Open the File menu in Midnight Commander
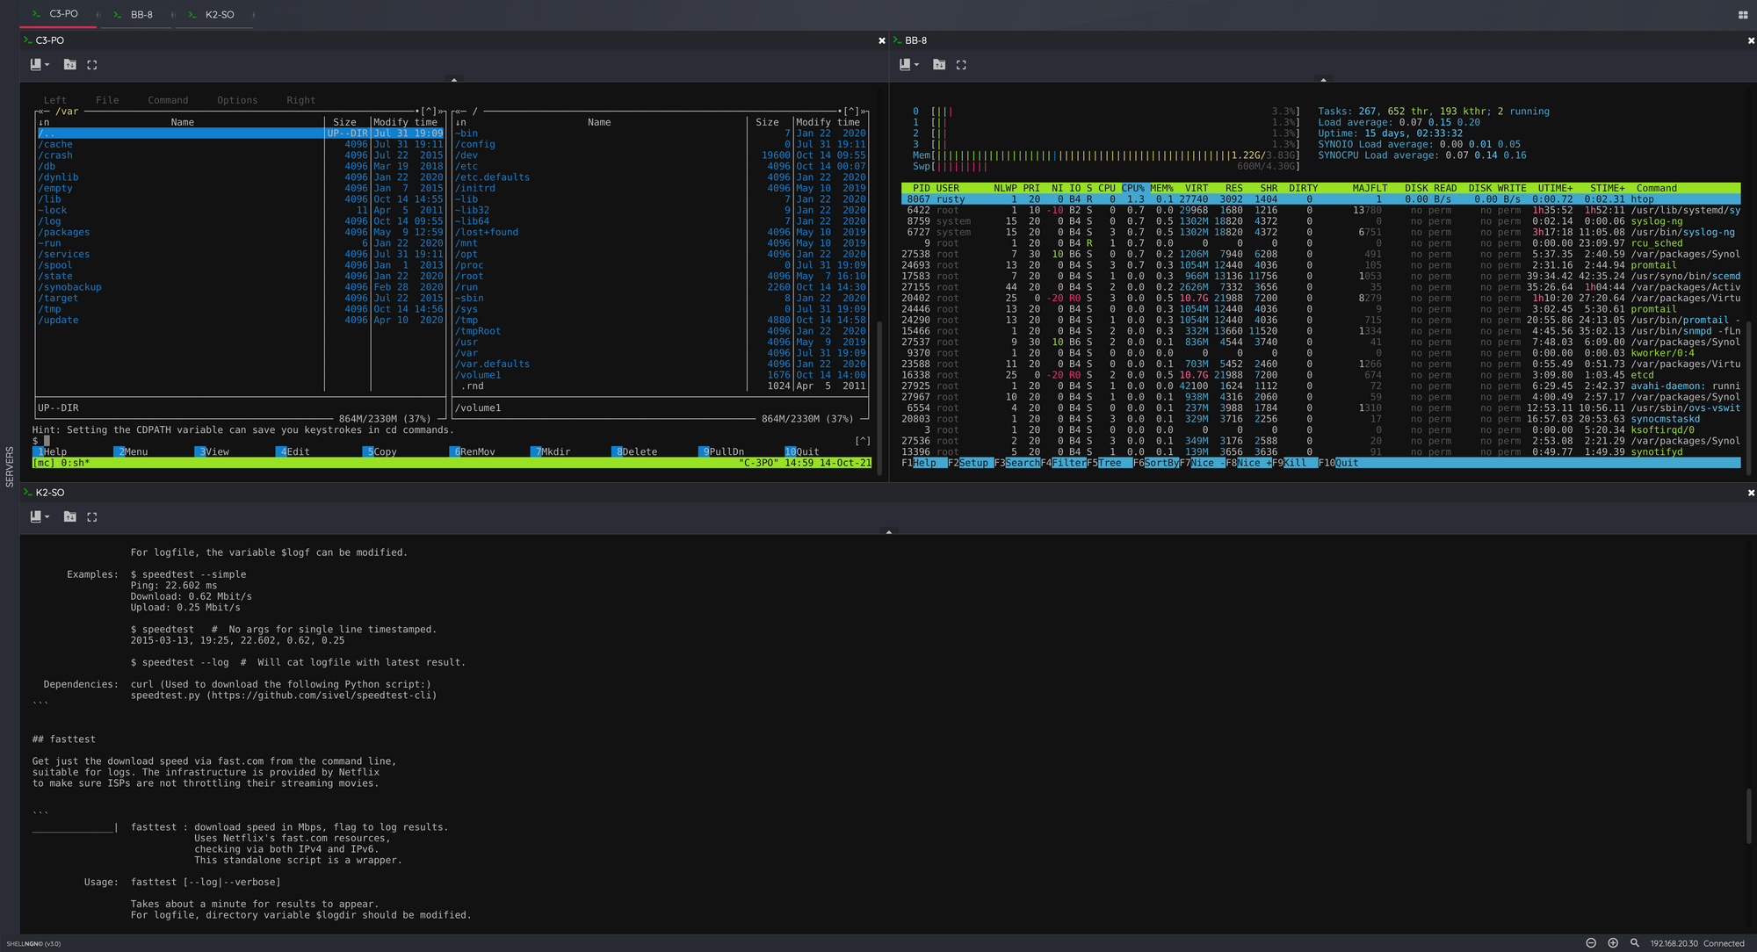The width and height of the screenshot is (1757, 952). coord(107,100)
